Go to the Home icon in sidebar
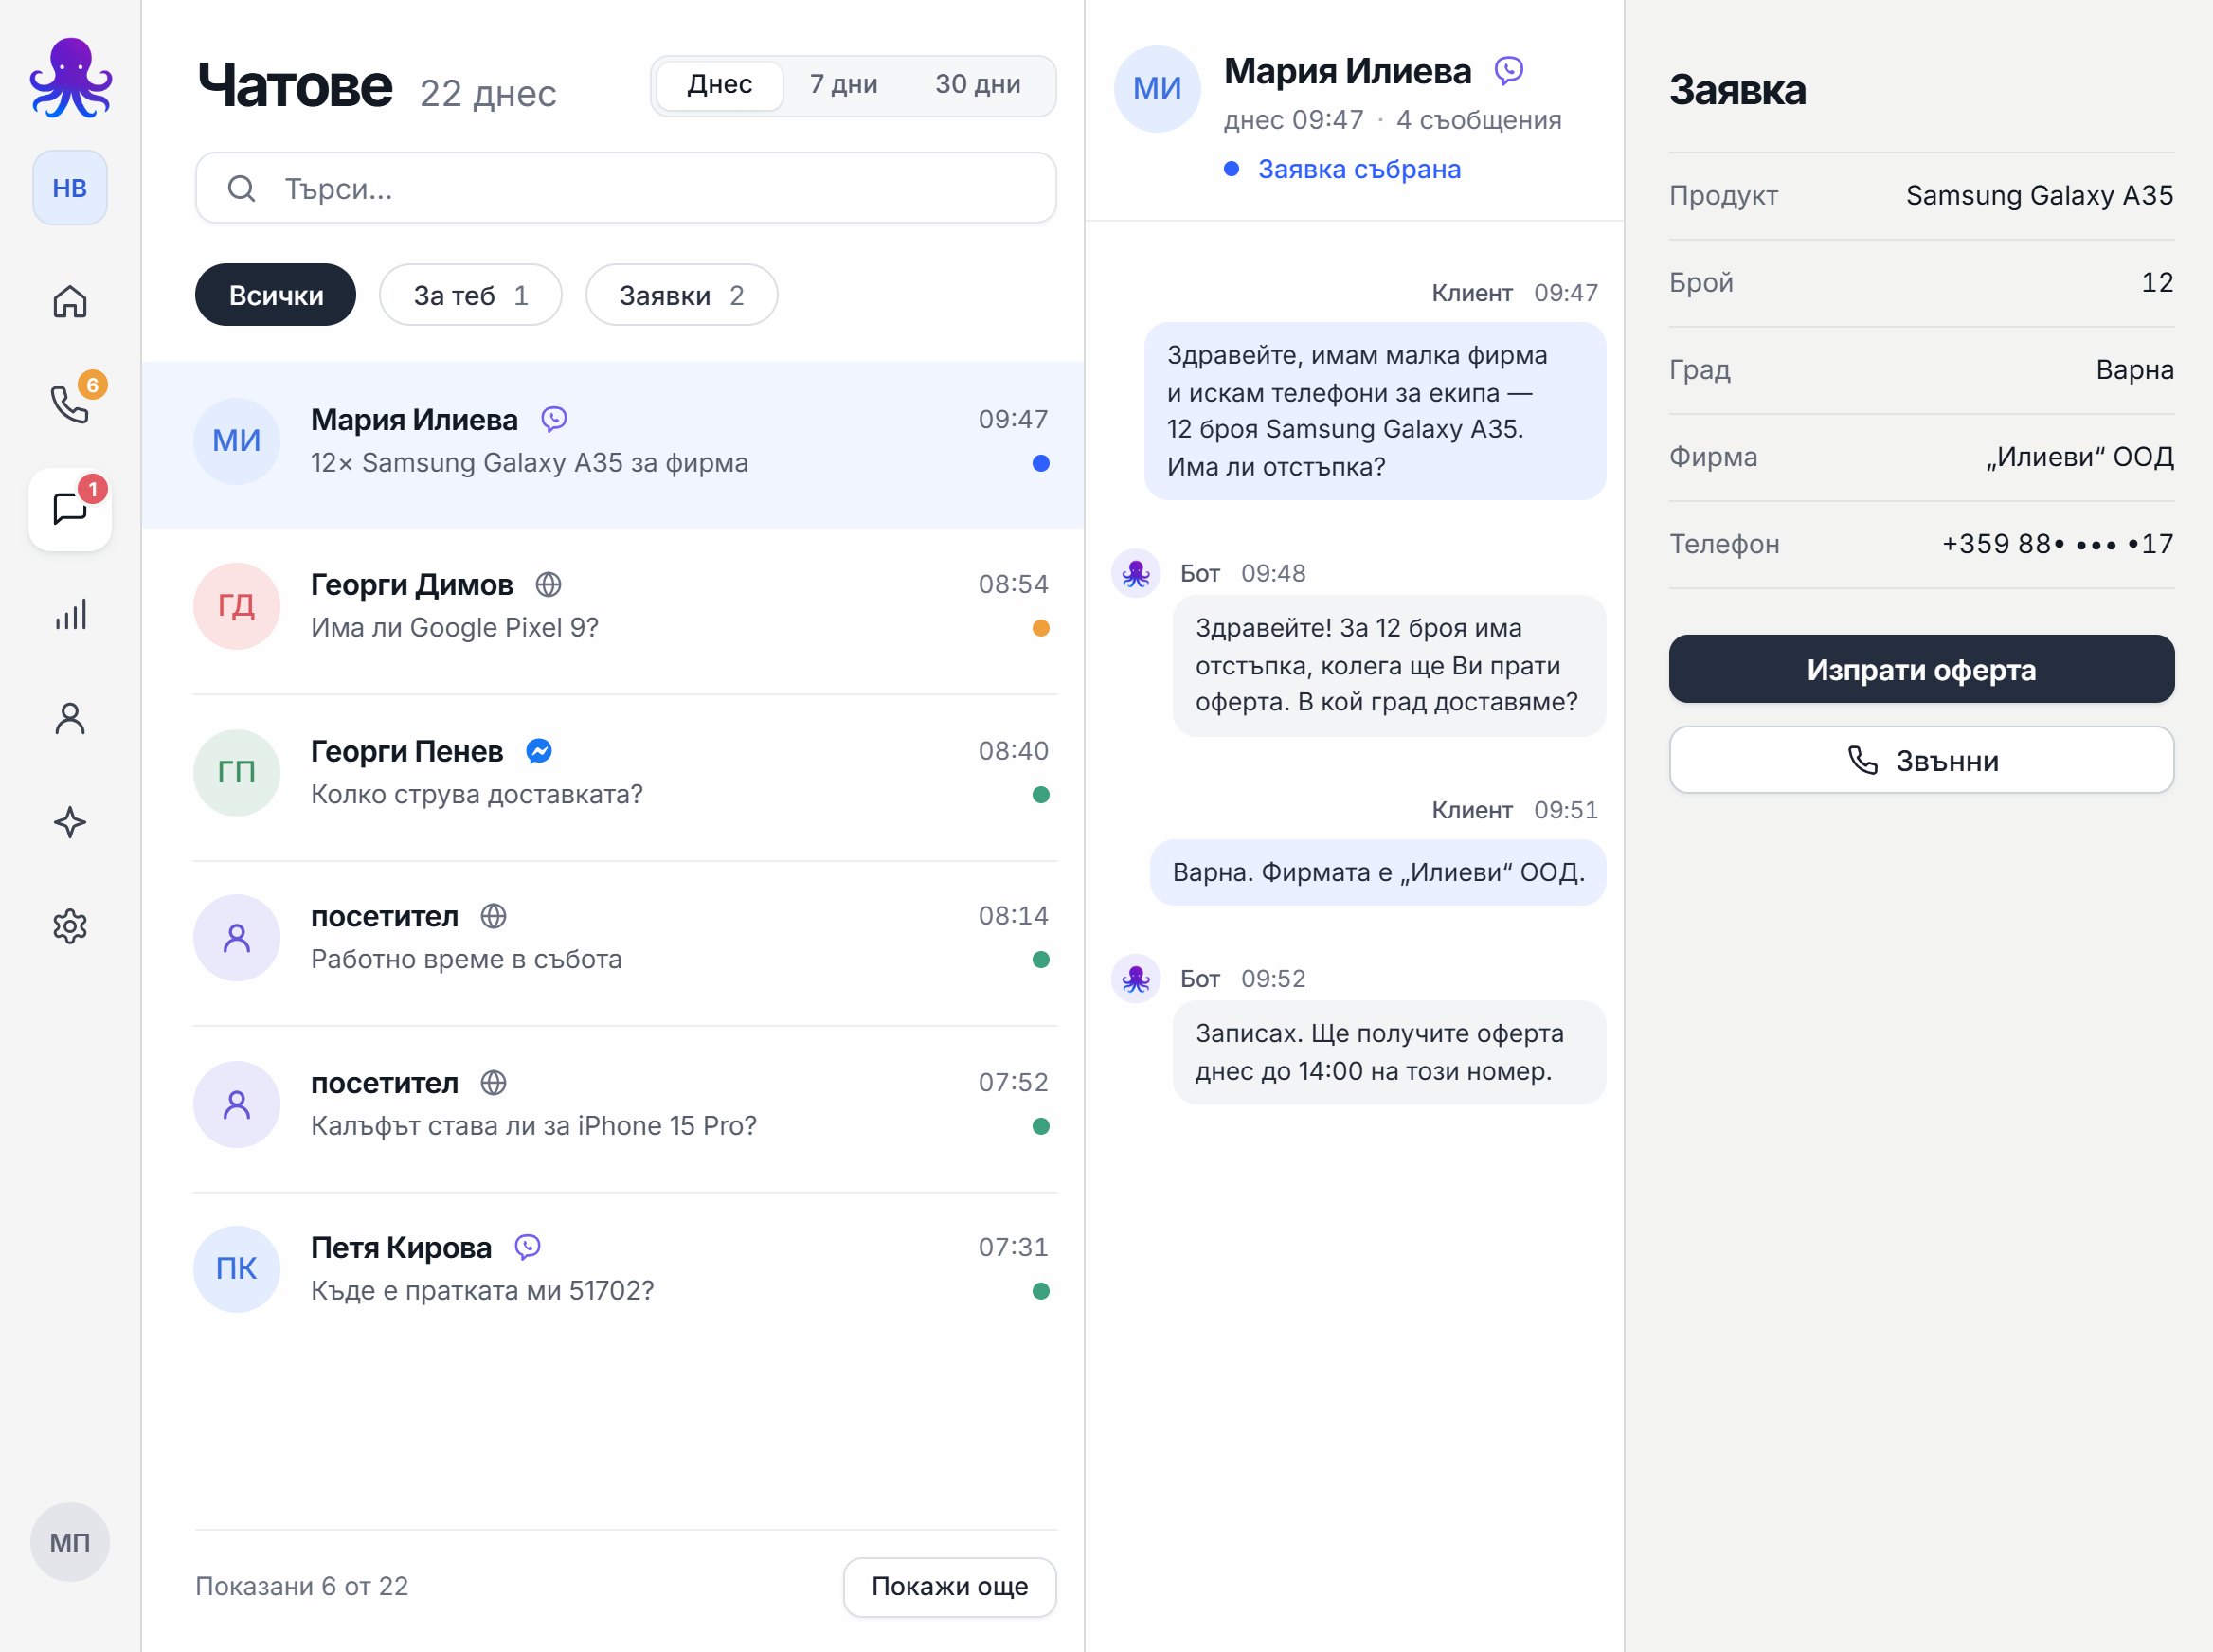The height and width of the screenshot is (1652, 2213). [70, 301]
